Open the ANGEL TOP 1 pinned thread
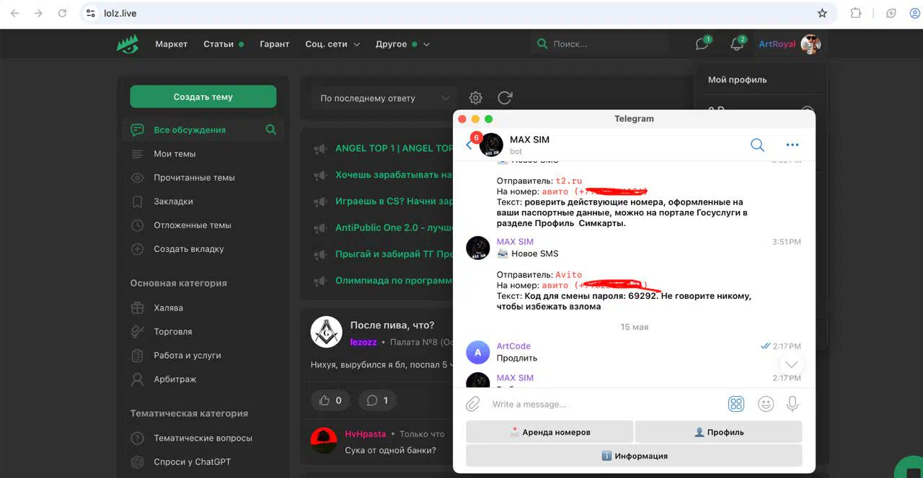Viewport: 923px width, 478px height. click(x=394, y=148)
